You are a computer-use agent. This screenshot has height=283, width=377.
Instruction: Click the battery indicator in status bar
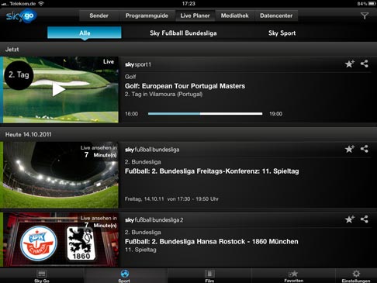point(372,3)
